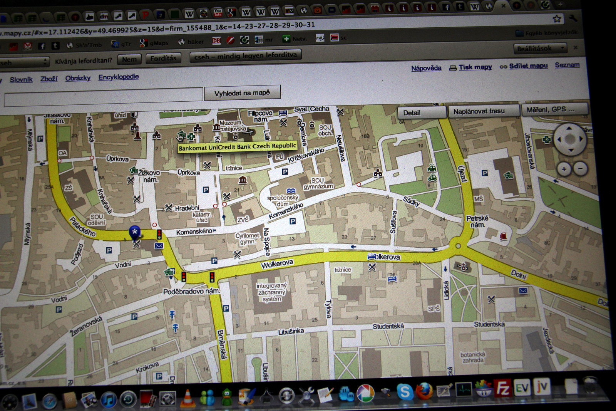Open the büker bookmark

pos(191,42)
